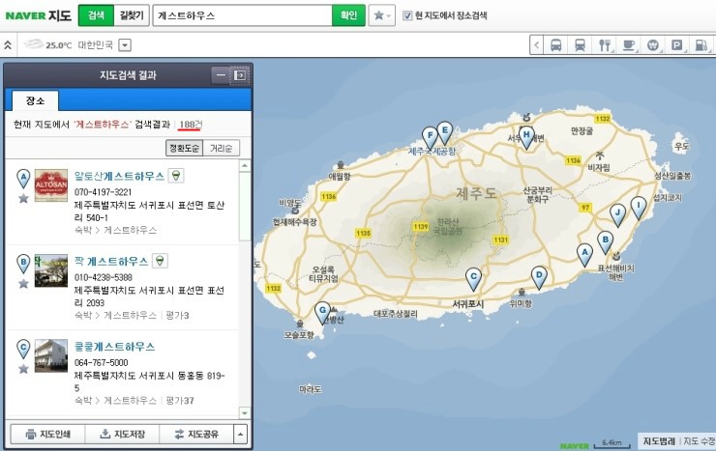This screenshot has height=451, width=716.
Task: Select the 장소 tab
Action: (x=35, y=100)
